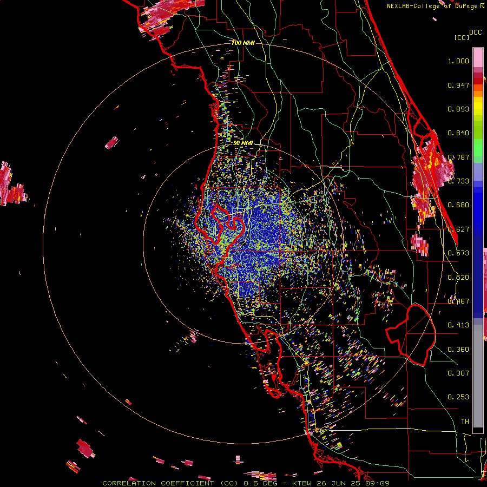Click the [CC] unit label
This screenshot has width=487, height=487.
pos(462,37)
